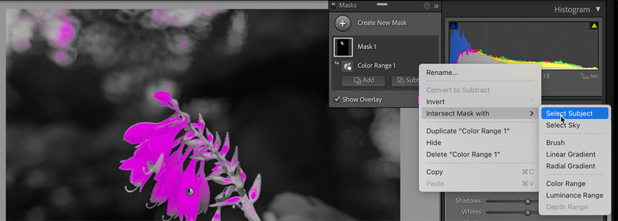The width and height of the screenshot is (618, 221).
Task: Select Duplicate "Color Range 1" entry
Action: [468, 131]
